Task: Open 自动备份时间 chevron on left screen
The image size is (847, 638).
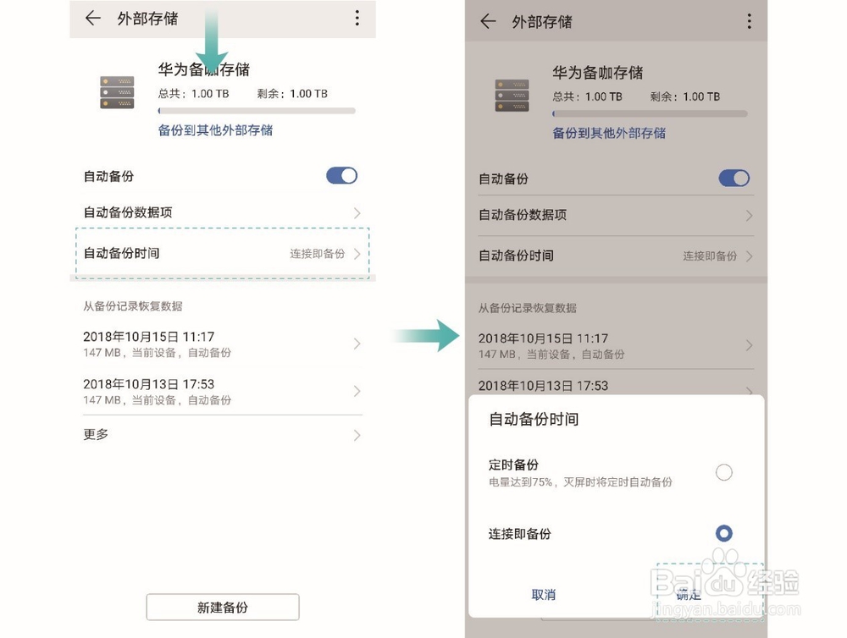Action: coord(357,254)
